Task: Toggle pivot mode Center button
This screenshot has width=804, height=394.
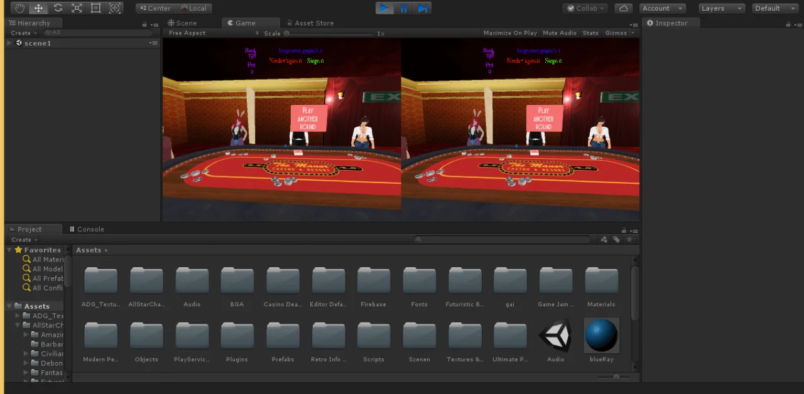Action: 155,8
